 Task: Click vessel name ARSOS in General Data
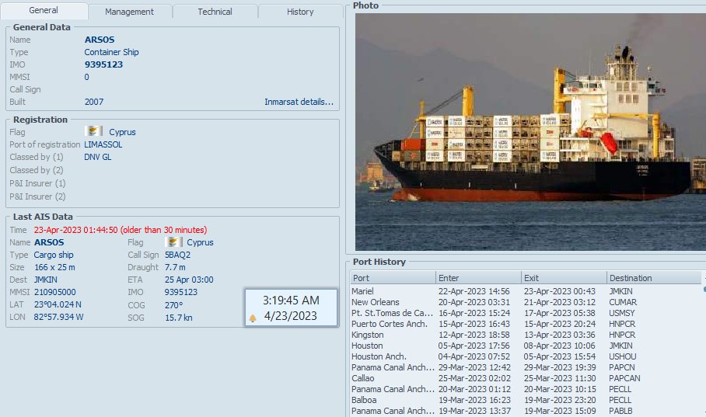point(100,40)
